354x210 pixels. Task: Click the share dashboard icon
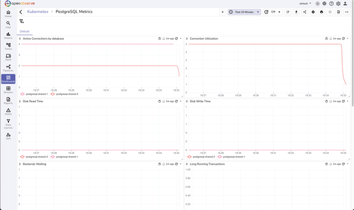point(305,12)
